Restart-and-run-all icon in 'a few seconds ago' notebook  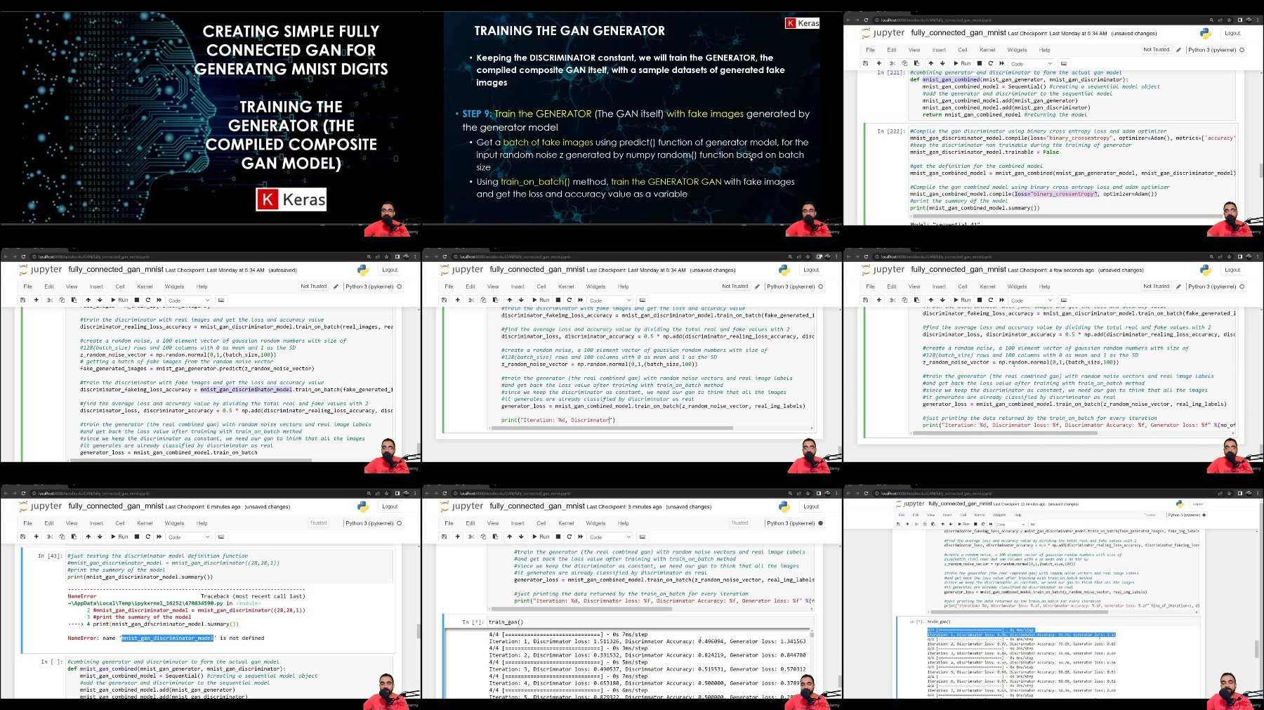click(1002, 300)
